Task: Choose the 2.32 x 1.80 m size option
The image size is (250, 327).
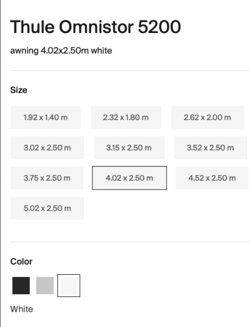Action: click(126, 117)
